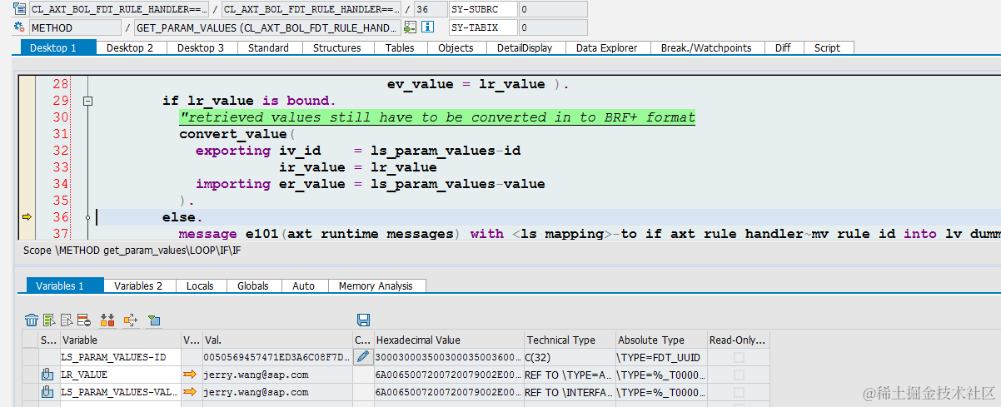Click the Technical Type column header
The image size is (1001, 407).
pyautogui.click(x=569, y=340)
